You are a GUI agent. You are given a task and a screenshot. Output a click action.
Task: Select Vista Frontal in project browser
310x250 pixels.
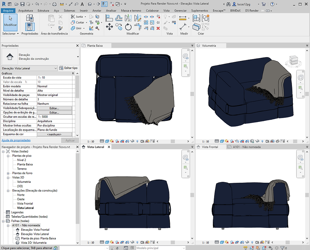[25, 204]
